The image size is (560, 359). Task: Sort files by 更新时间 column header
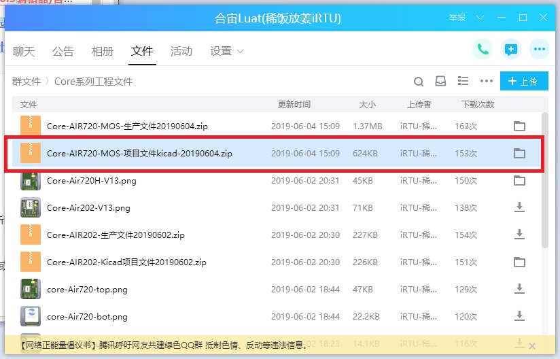click(x=294, y=104)
